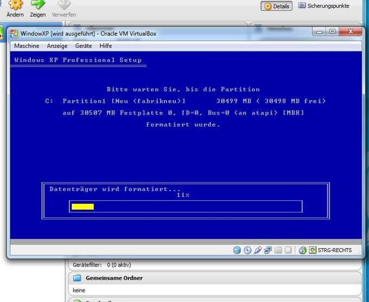Click the VirtualBox window title icon
This screenshot has width=369, height=302.
pos(14,34)
